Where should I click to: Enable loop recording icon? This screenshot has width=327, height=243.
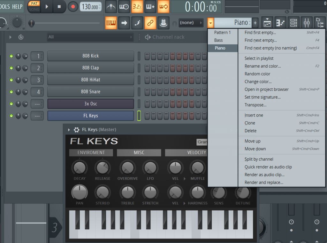pyautogui.click(x=163, y=7)
